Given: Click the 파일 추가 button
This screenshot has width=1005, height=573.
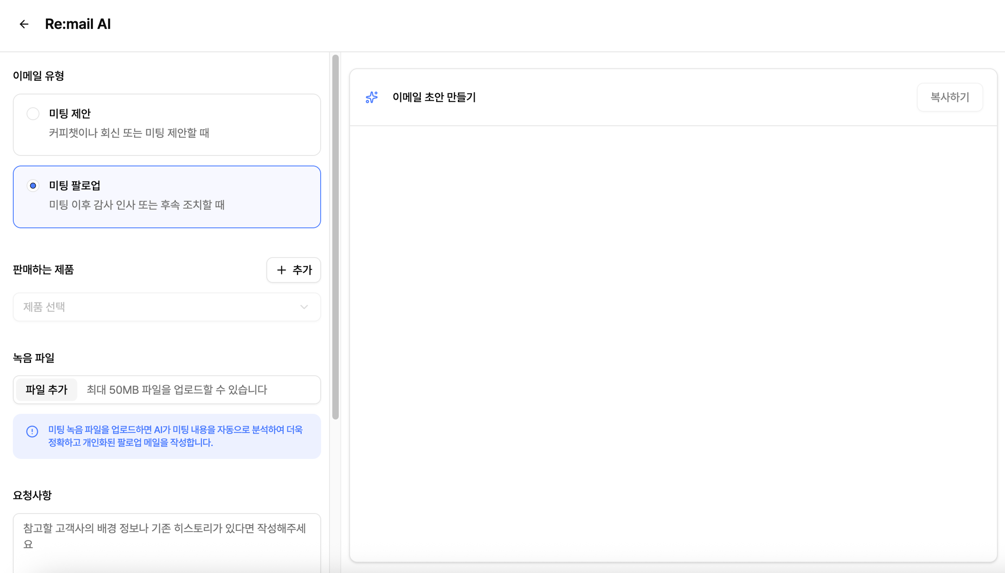Looking at the screenshot, I should [47, 390].
